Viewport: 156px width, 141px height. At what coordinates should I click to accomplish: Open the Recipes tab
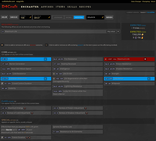(85, 7)
